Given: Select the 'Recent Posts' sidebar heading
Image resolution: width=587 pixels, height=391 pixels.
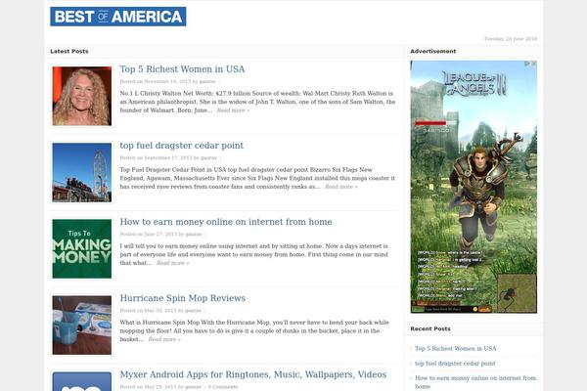Looking at the screenshot, I should coord(430,328).
